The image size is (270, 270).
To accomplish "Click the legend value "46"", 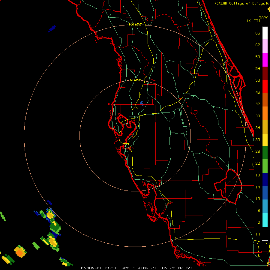I will point(258,92).
